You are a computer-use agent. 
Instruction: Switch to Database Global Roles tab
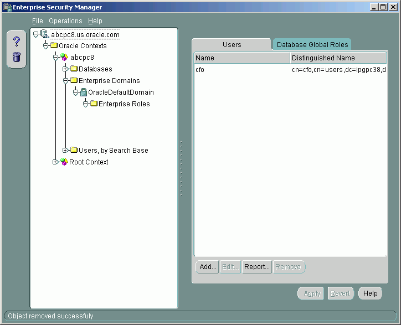312,44
